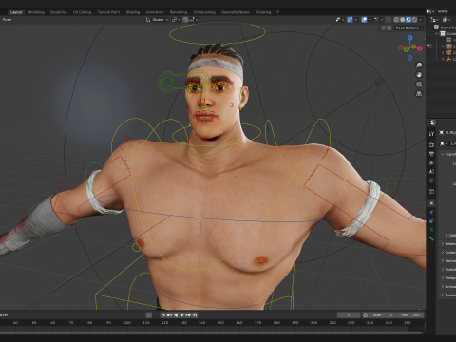Collapse the Transform panel
Screen dimensions: 456x342
443,154
